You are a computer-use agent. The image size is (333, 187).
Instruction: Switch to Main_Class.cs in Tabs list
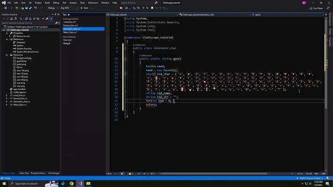tap(70, 32)
